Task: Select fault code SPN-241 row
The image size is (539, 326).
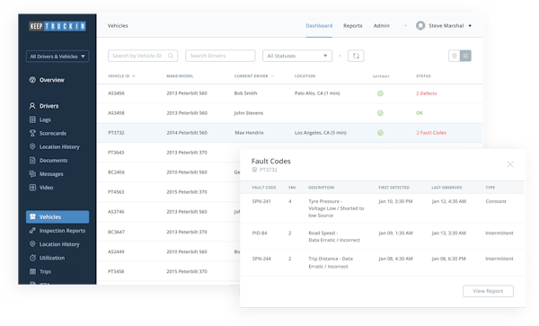Action: click(383, 208)
